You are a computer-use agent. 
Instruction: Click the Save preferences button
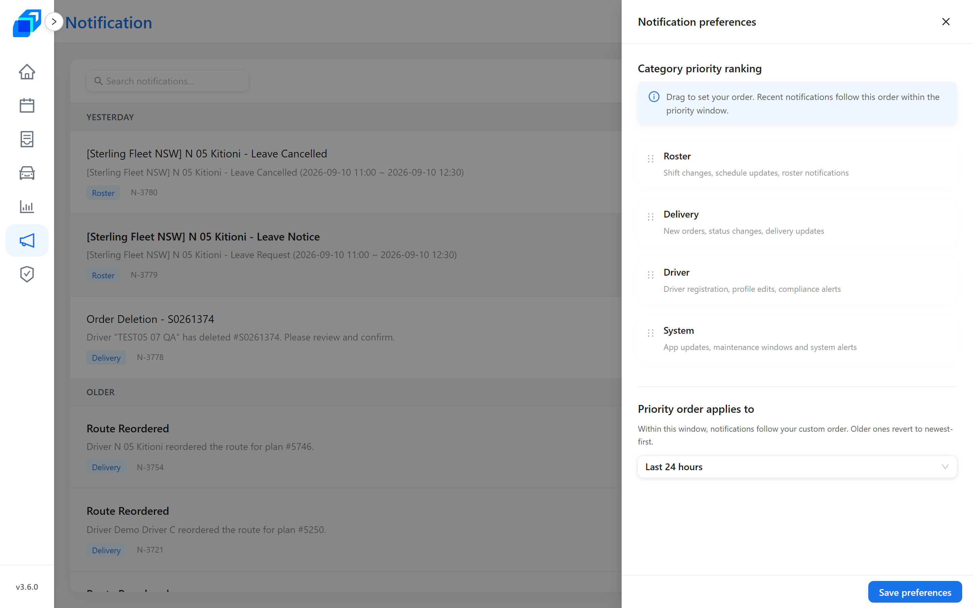[x=915, y=592]
